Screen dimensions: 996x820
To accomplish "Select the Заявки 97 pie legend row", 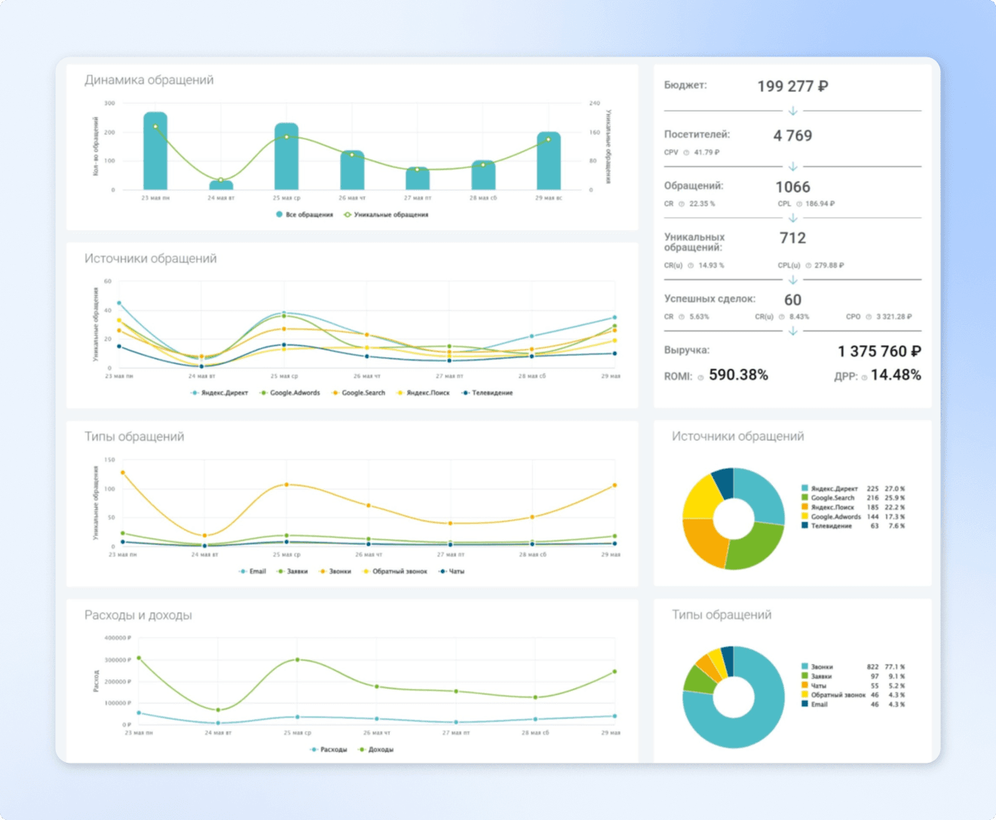I will click(853, 677).
